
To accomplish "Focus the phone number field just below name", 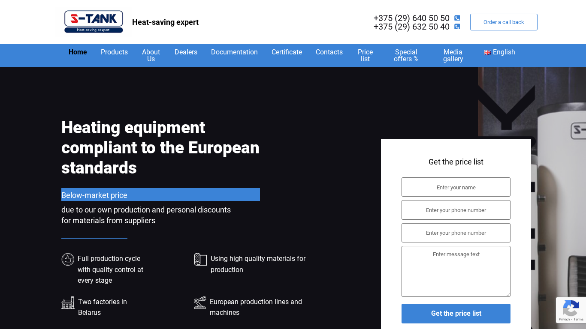I will coord(456,210).
